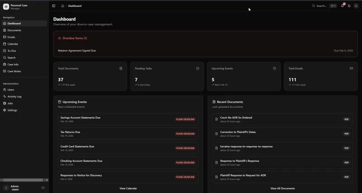Click the clock icon on Upcoming Events card

[x=275, y=69]
